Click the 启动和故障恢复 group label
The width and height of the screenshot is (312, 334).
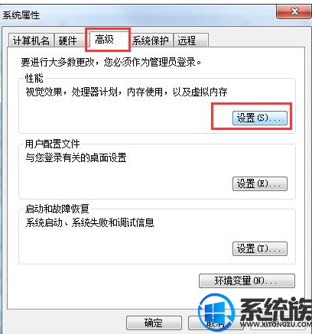click(57, 209)
